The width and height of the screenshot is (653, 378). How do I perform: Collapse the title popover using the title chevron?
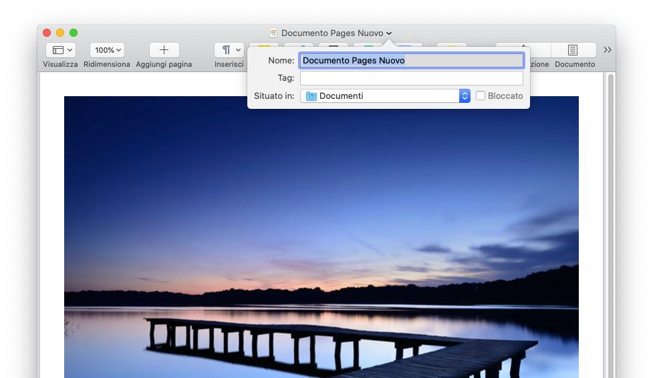coord(389,33)
